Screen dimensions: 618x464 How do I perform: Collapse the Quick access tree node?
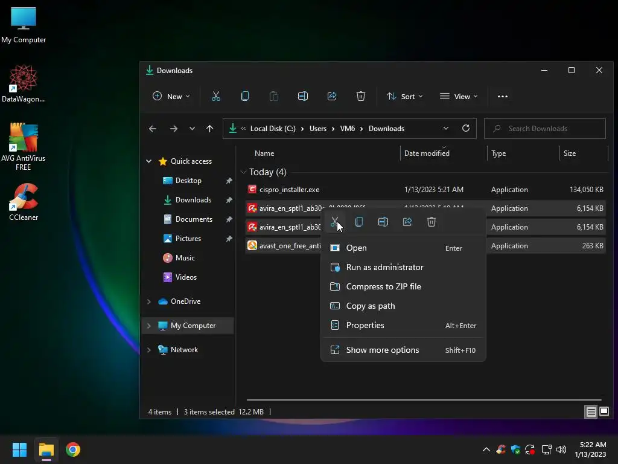(x=149, y=161)
